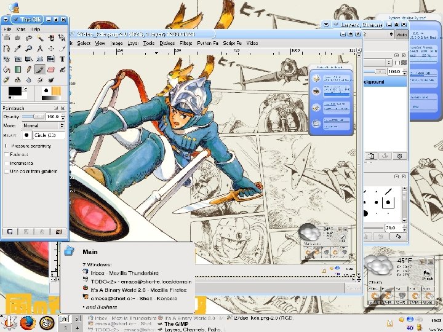
Task: Select the Clone stamp tool
Action: tap(17, 80)
